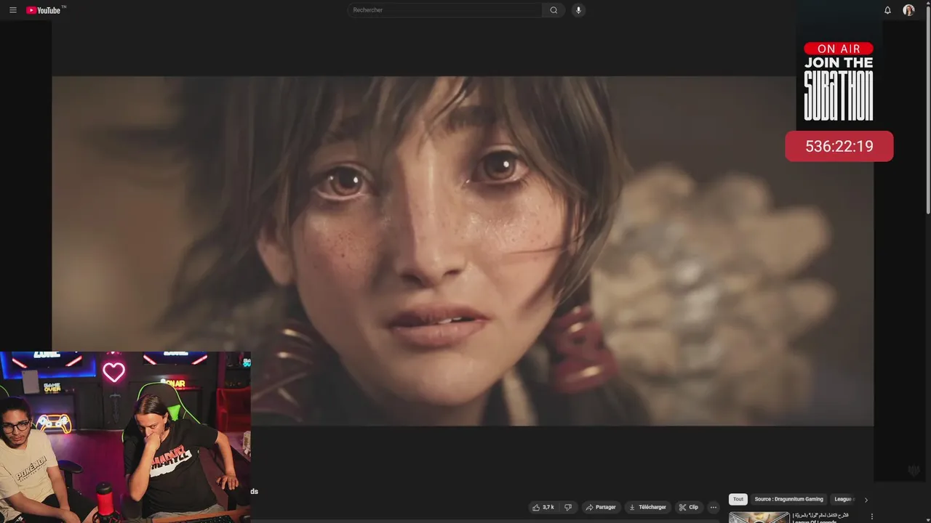Screen dimensions: 931x523
Task: Download the video with Télécharger
Action: pyautogui.click(x=647, y=507)
